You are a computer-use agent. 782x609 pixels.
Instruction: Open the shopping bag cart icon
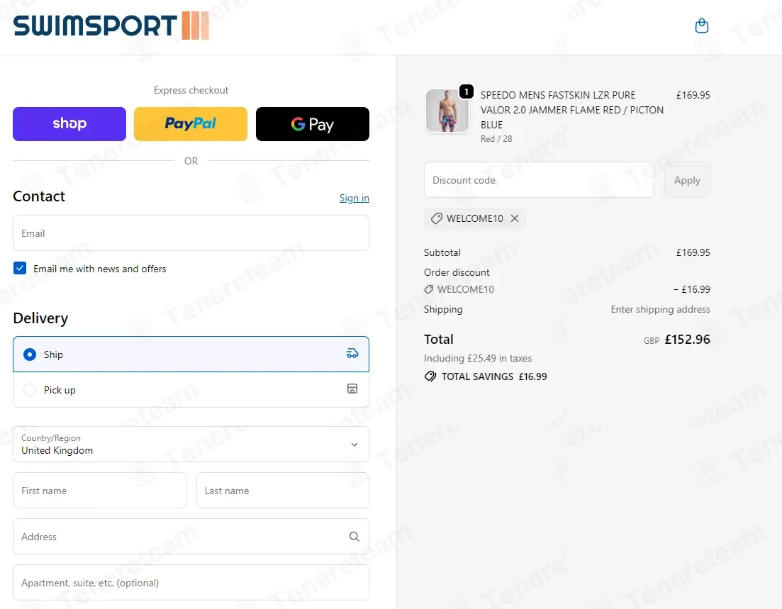pos(702,26)
